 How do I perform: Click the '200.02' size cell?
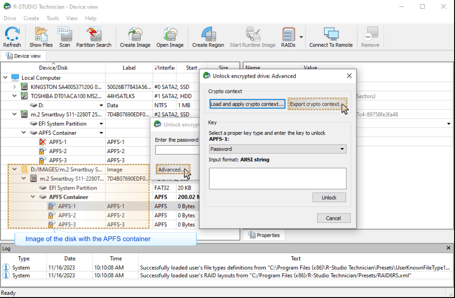[189, 197]
